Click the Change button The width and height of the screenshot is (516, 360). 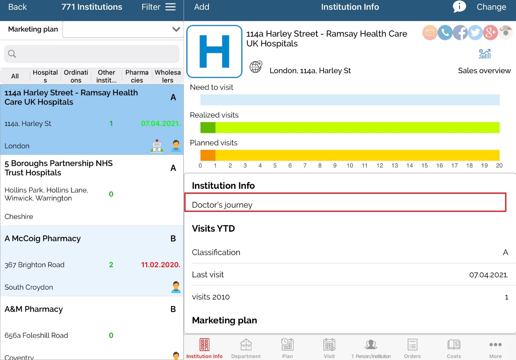point(491,7)
